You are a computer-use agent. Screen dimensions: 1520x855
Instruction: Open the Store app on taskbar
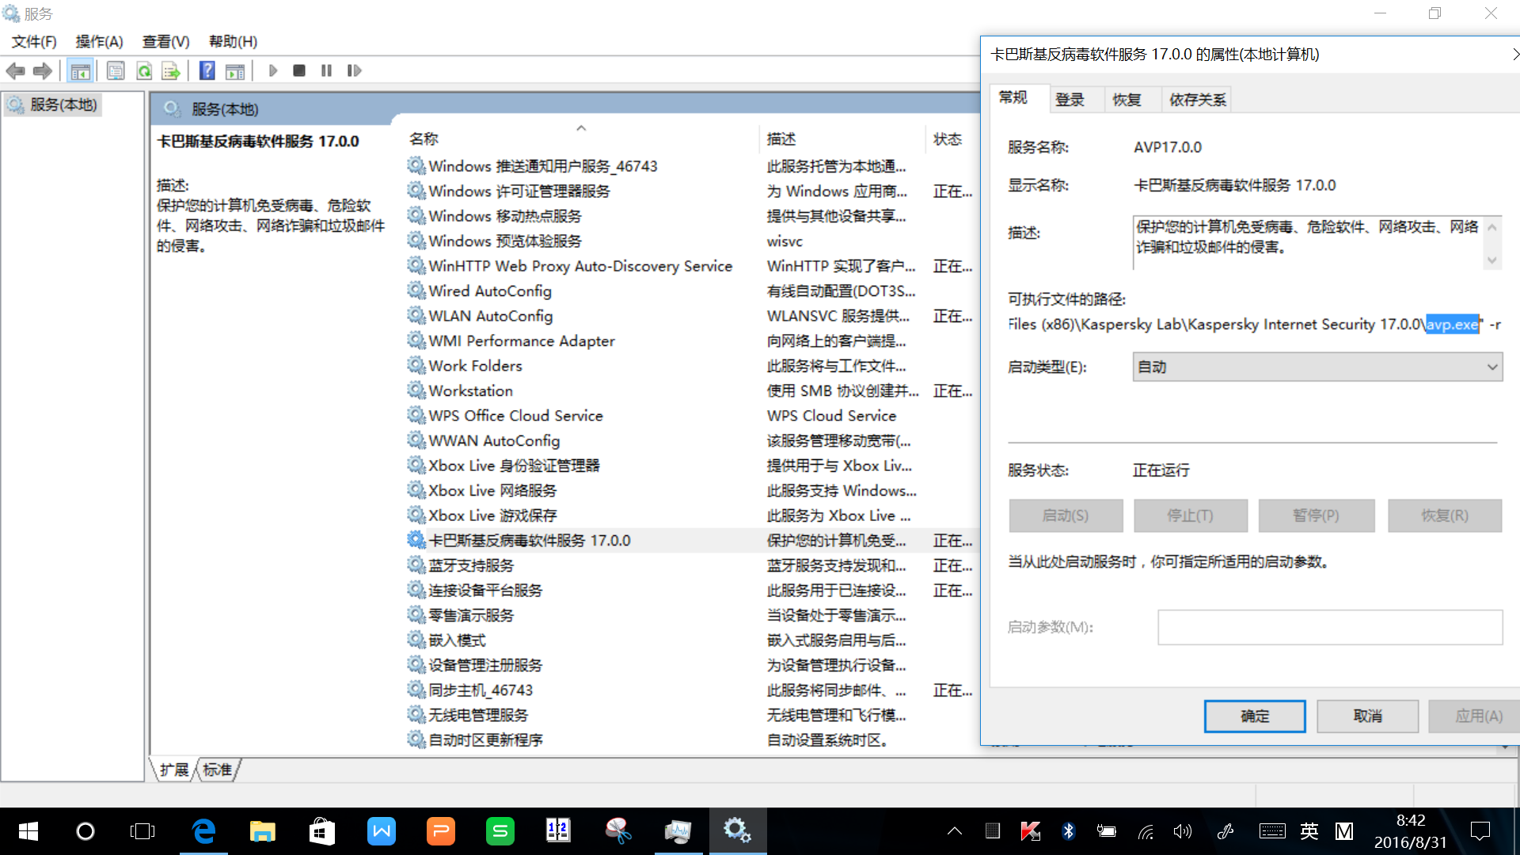(321, 831)
